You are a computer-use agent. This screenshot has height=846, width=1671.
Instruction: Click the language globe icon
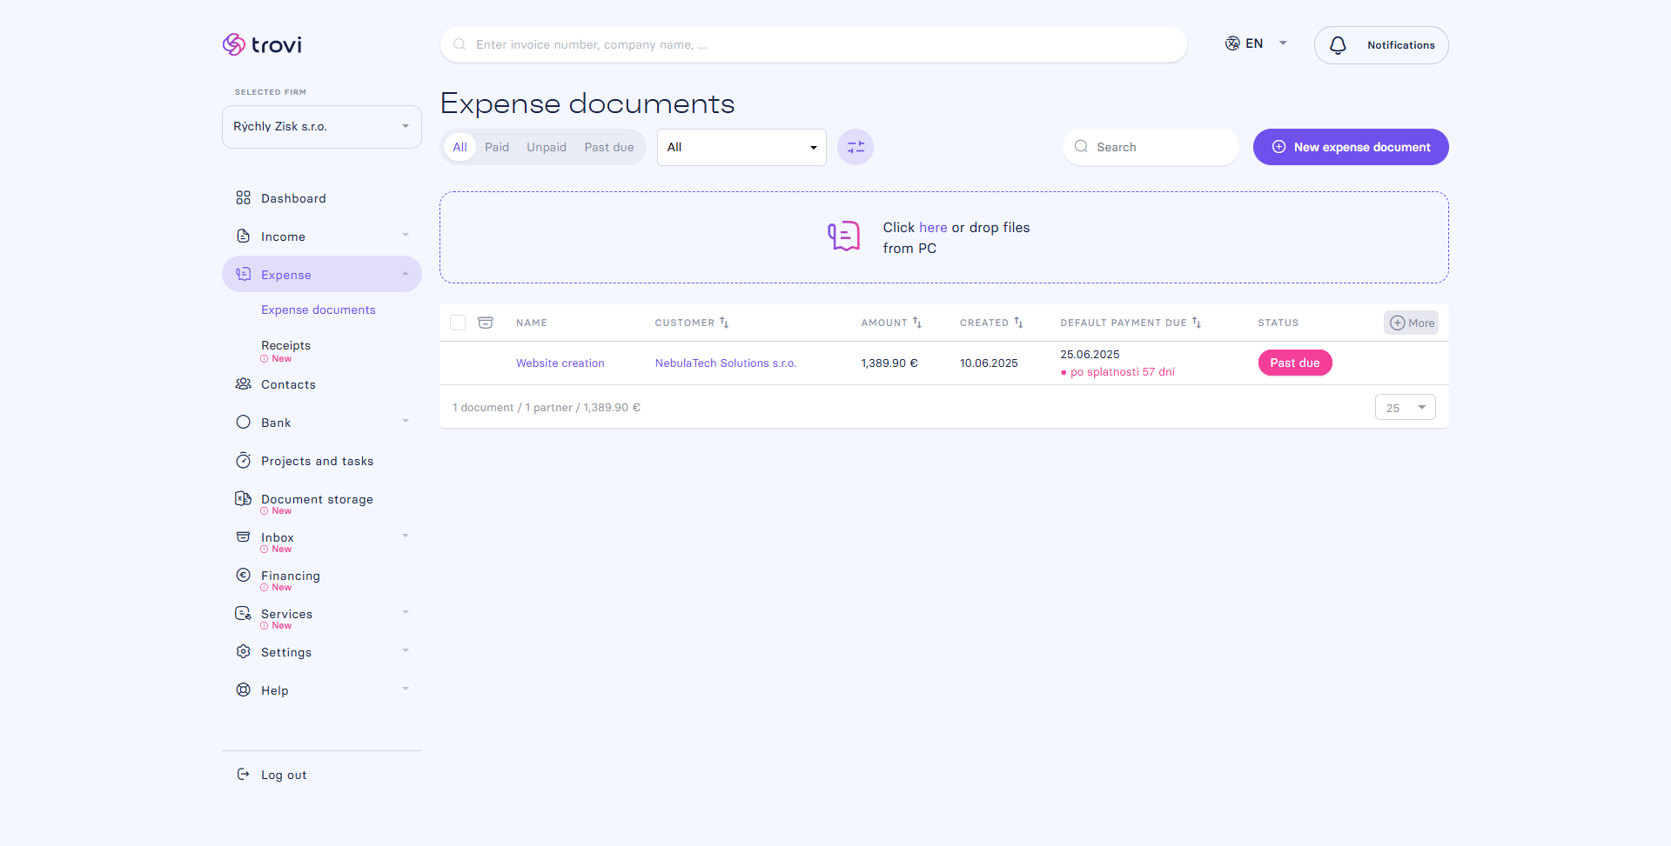click(1232, 43)
